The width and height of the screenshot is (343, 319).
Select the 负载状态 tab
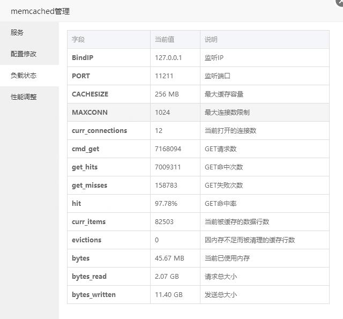(24, 76)
